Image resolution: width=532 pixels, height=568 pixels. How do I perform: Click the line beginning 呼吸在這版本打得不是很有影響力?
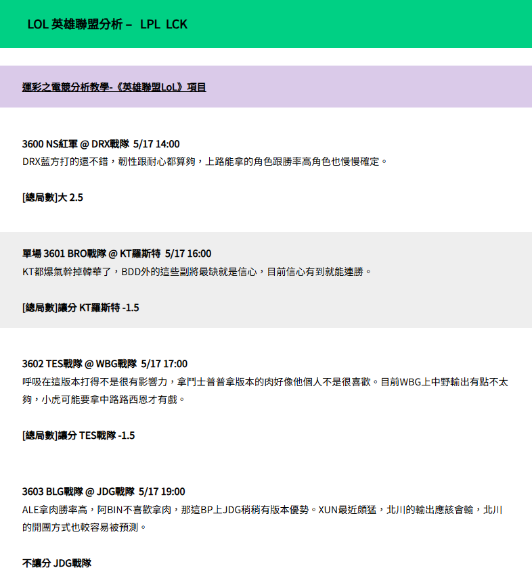point(265,382)
